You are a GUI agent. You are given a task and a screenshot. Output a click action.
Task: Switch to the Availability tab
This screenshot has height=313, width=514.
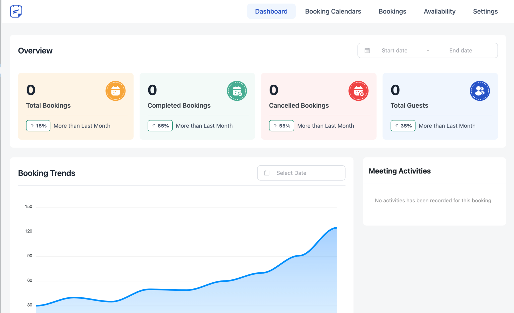[x=439, y=11]
